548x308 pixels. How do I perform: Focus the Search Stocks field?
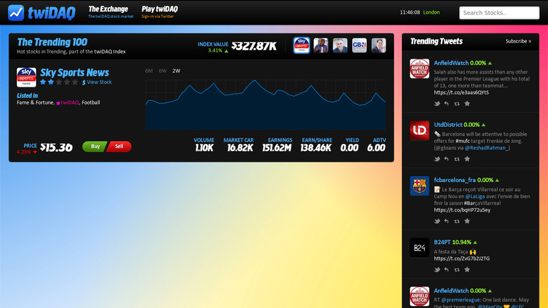(x=499, y=13)
